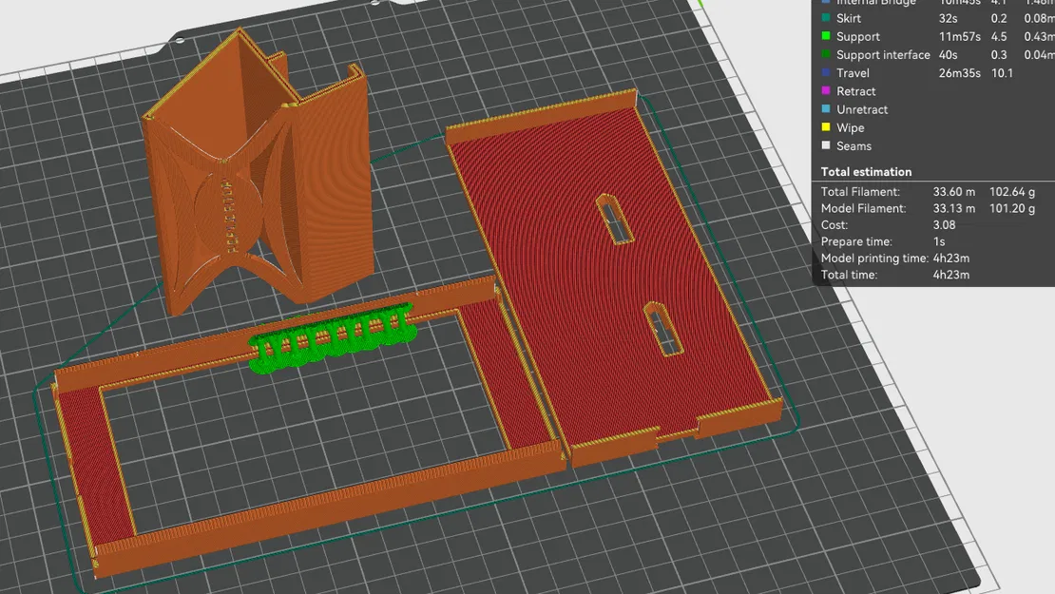The width and height of the screenshot is (1055, 594).
Task: Click the cyan Unretract legend icon
Action: [825, 108]
